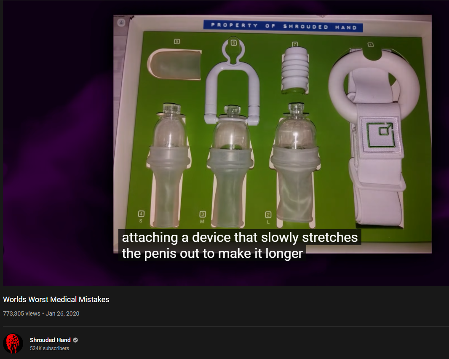Click the 773,305 views count
The width and height of the screenshot is (449, 359).
pyautogui.click(x=21, y=313)
